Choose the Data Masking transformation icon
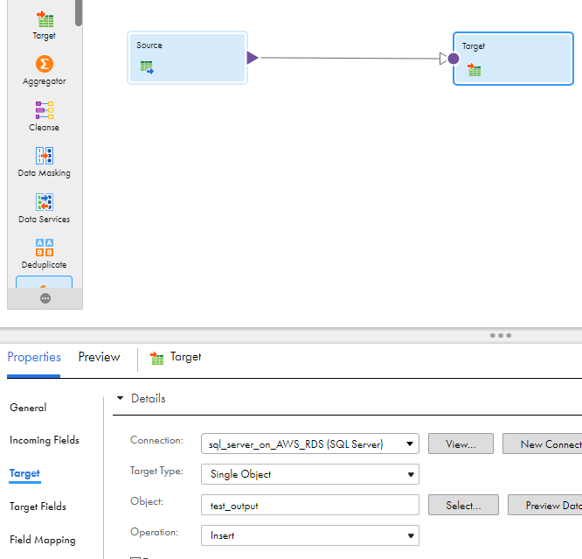 pyautogui.click(x=45, y=156)
